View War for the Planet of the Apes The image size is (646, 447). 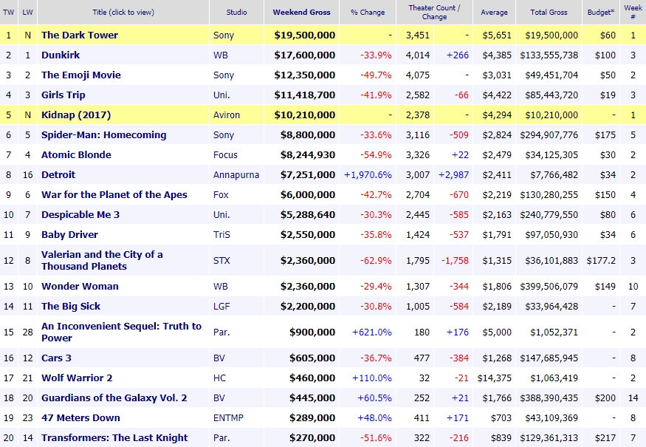[114, 194]
